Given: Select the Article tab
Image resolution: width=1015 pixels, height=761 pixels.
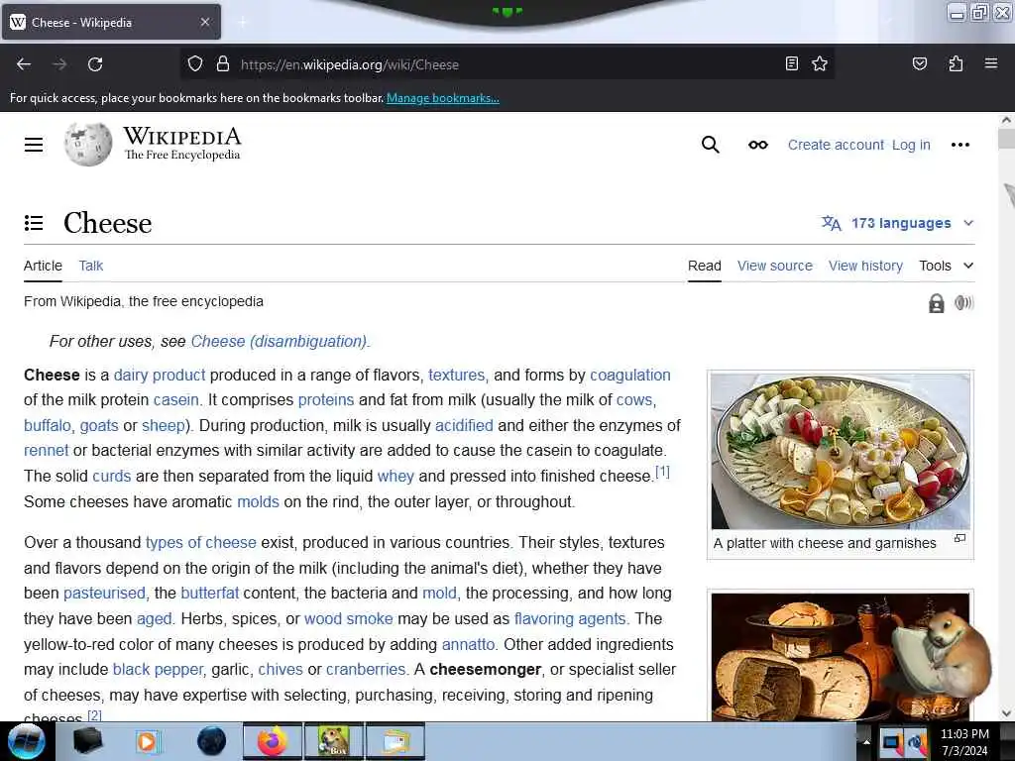Looking at the screenshot, I should 43,266.
